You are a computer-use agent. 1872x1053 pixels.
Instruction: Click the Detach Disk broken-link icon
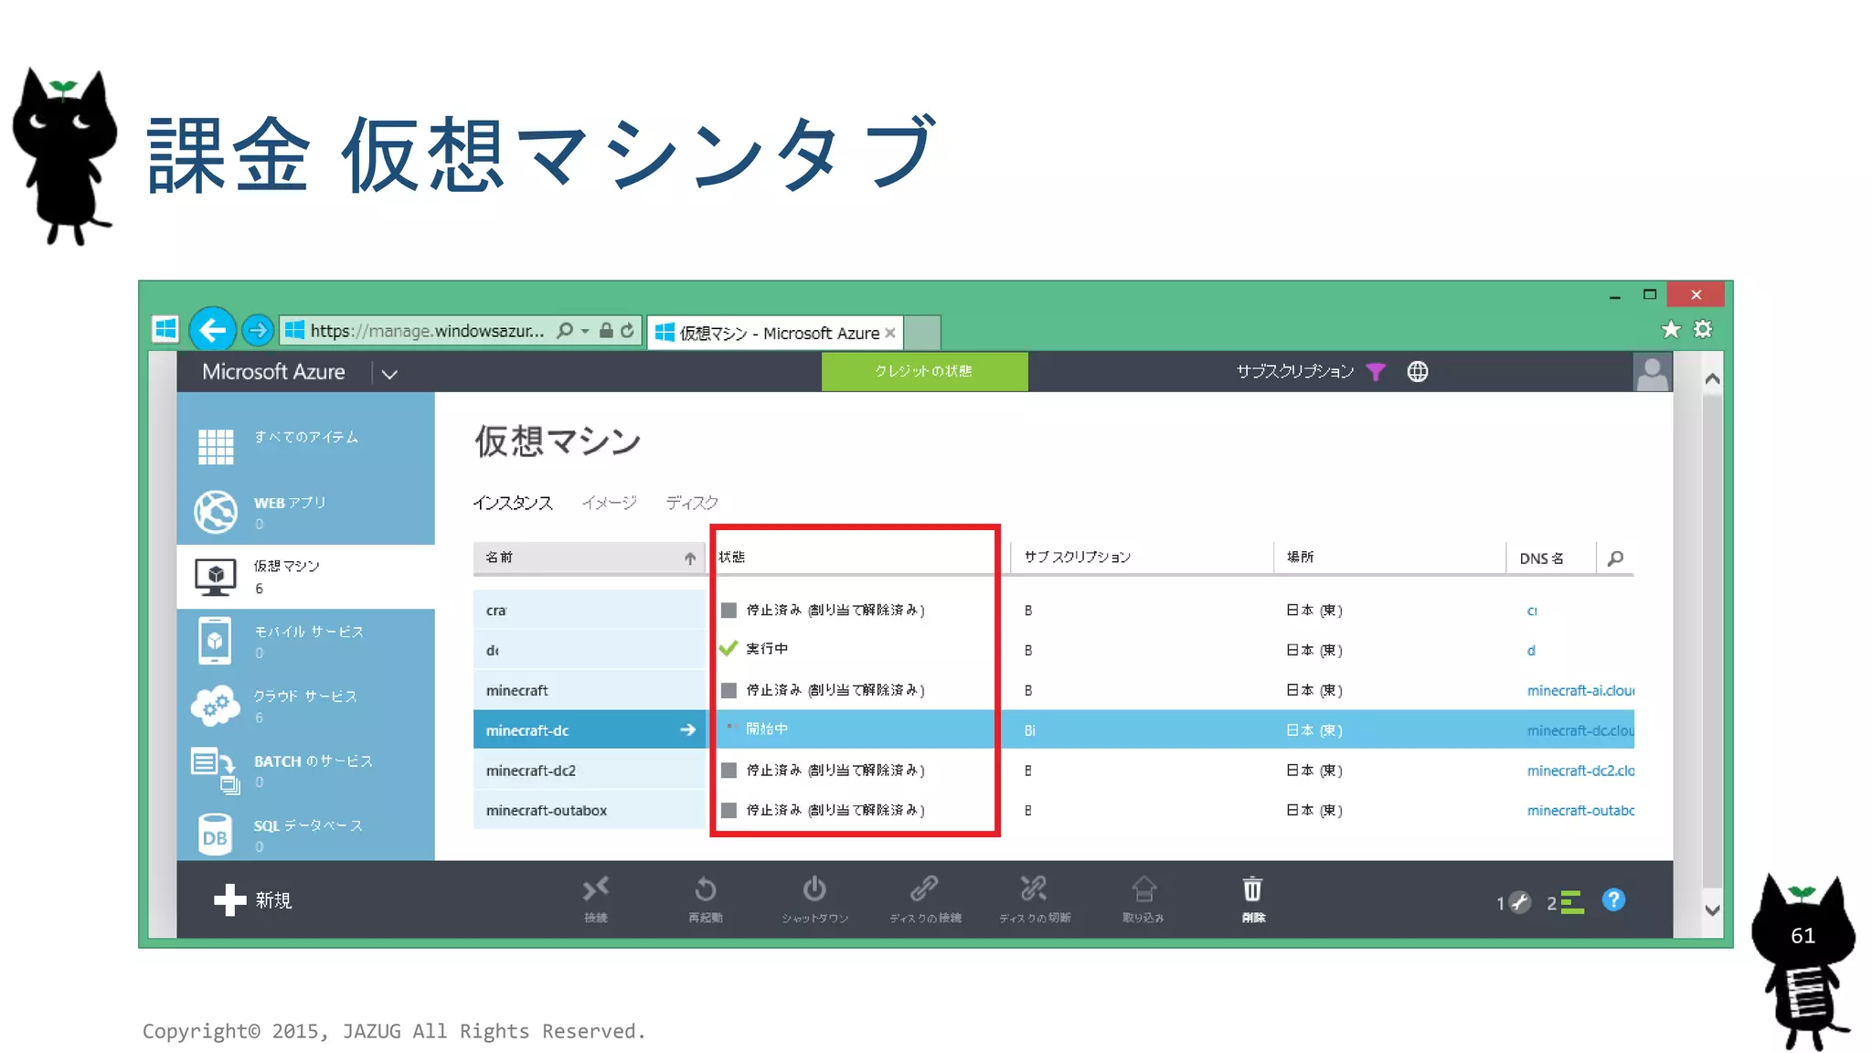(1034, 888)
